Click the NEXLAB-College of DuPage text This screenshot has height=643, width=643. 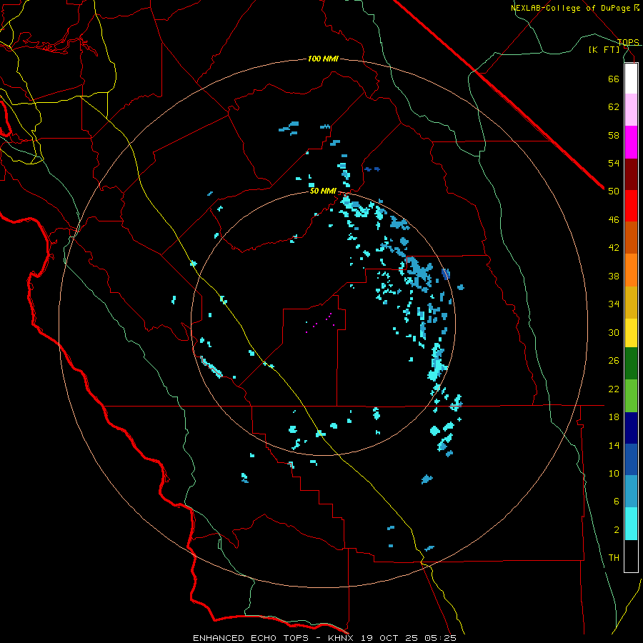coord(570,8)
